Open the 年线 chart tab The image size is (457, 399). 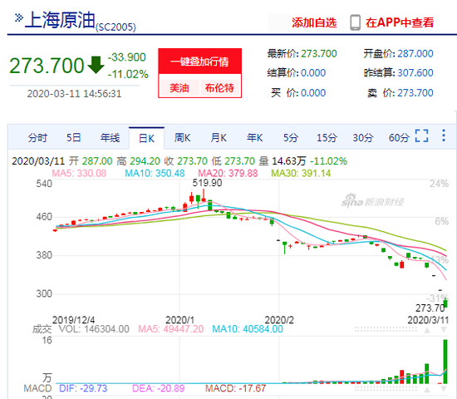[110, 137]
